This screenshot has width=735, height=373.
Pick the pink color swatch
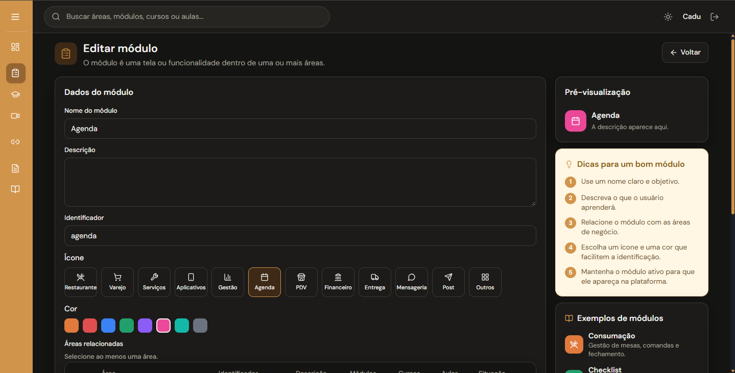click(163, 326)
